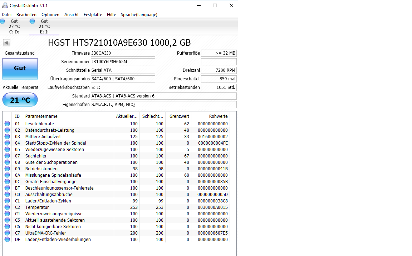Click the Seriennummer field
This screenshot has width=412, height=256.
coord(123,62)
